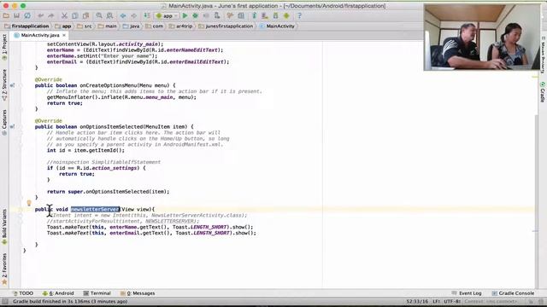Select java folder in breadcrumb bar
The image size is (547, 307).
(131, 26)
